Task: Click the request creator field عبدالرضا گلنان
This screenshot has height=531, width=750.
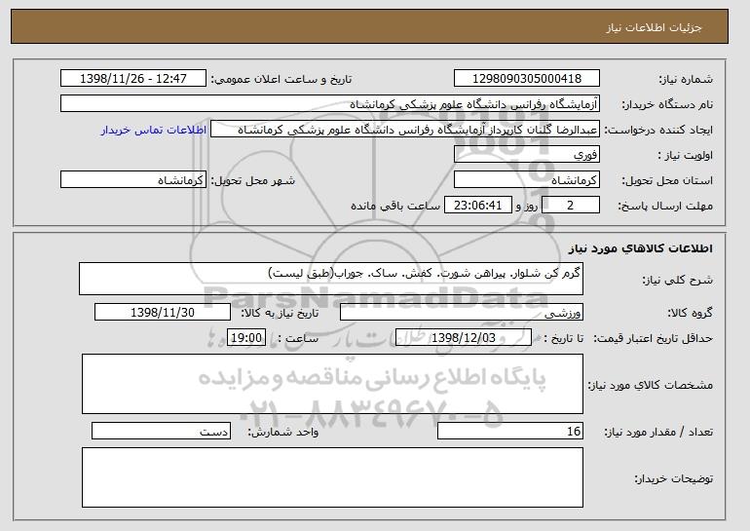Action: (x=405, y=130)
